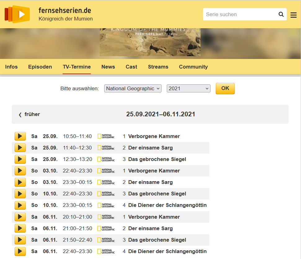Open the hamburger menu
Viewport: 301px width, 259px height.
pos(293,15)
